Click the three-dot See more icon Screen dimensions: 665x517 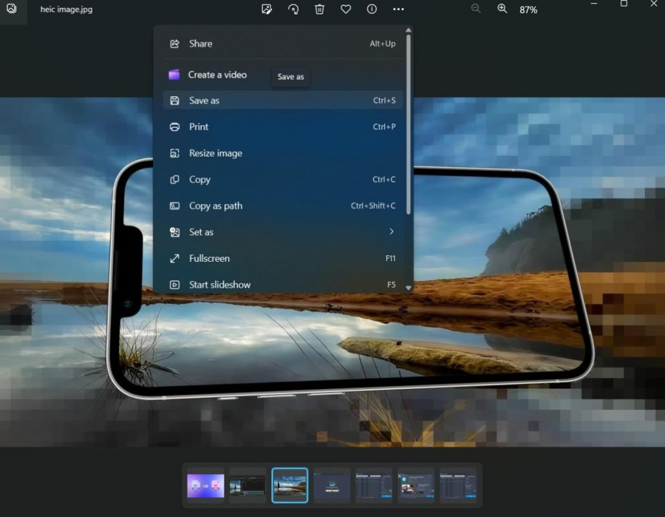pos(398,9)
